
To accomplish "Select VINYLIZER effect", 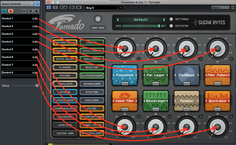I will tap(92, 100).
